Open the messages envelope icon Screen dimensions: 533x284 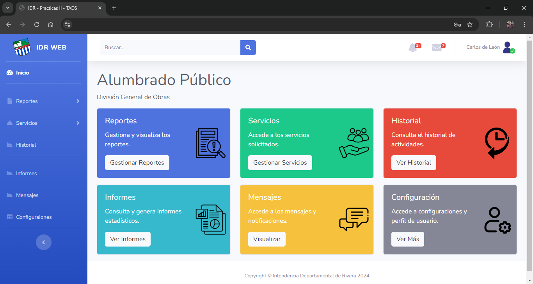pyautogui.click(x=437, y=48)
